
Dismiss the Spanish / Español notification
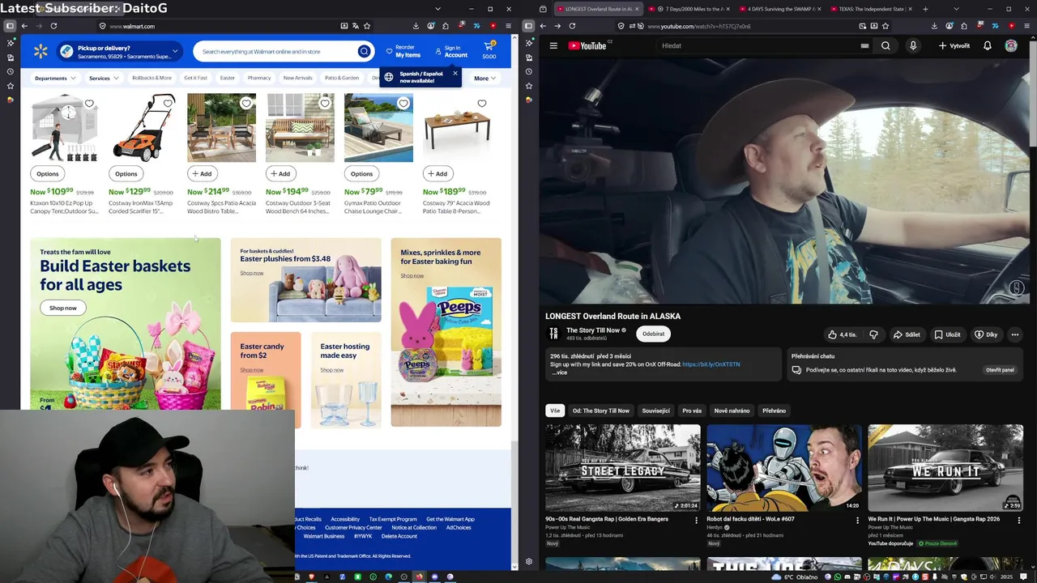click(455, 74)
